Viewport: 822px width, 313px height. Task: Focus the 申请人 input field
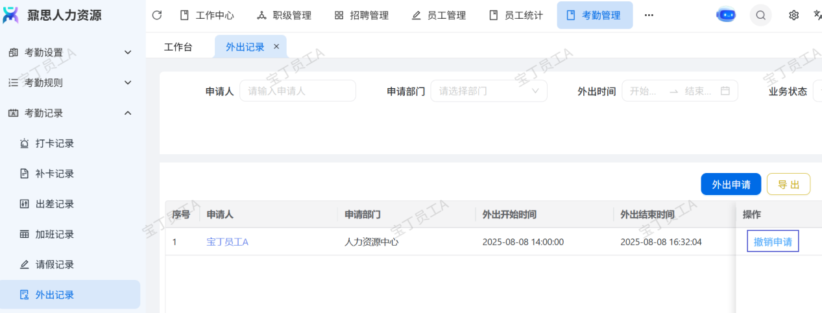point(297,91)
